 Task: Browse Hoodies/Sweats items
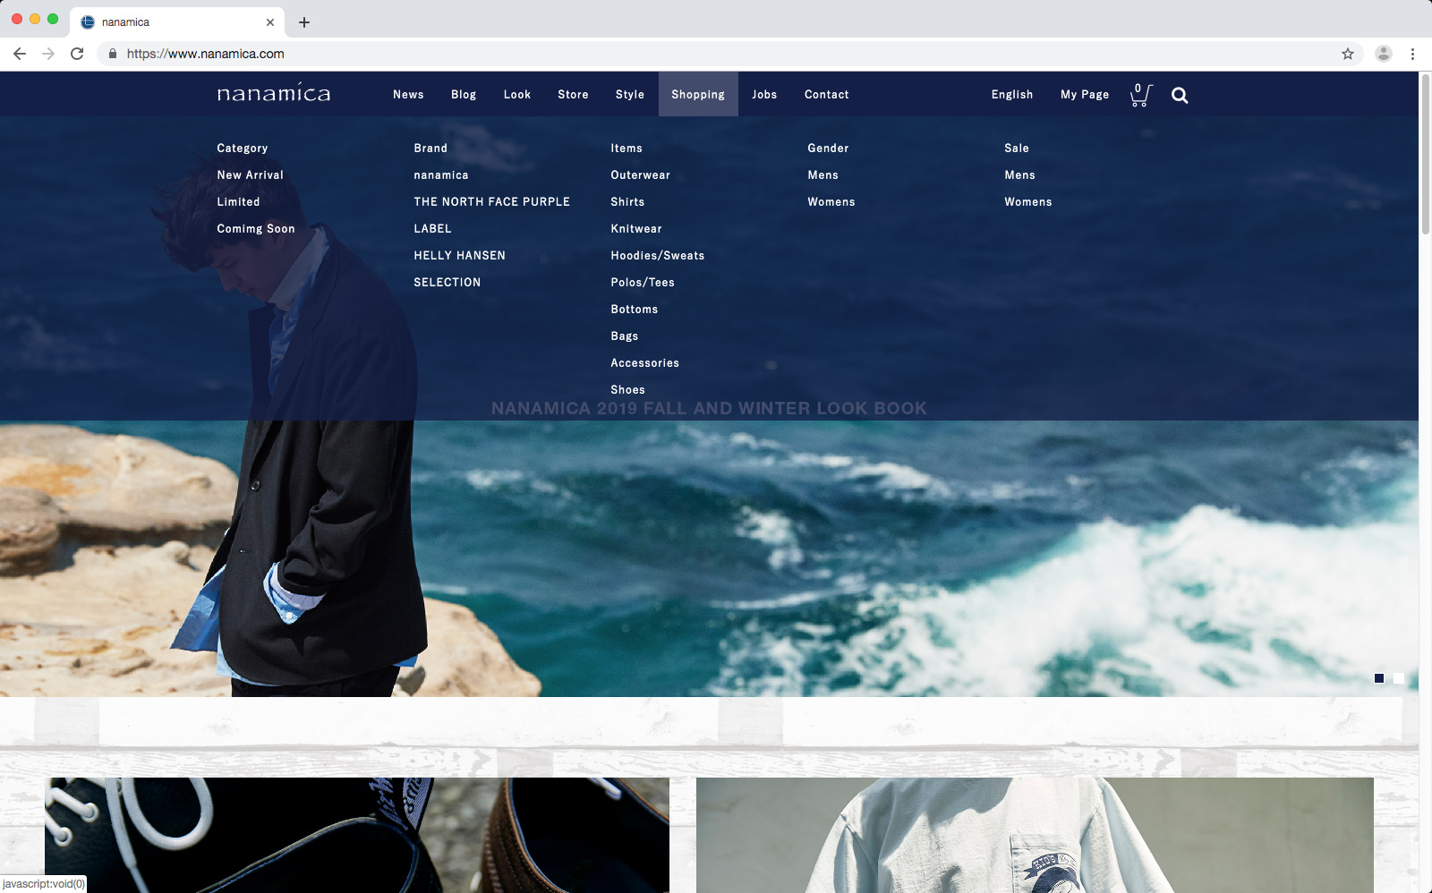coord(658,256)
